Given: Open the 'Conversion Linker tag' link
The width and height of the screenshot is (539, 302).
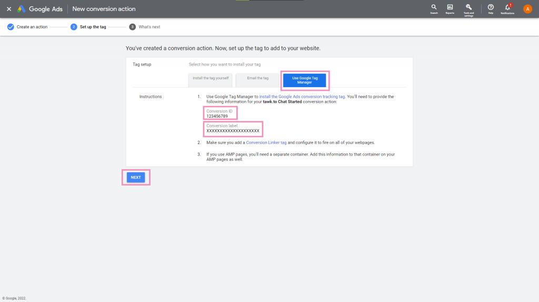Looking at the screenshot, I should (x=266, y=143).
